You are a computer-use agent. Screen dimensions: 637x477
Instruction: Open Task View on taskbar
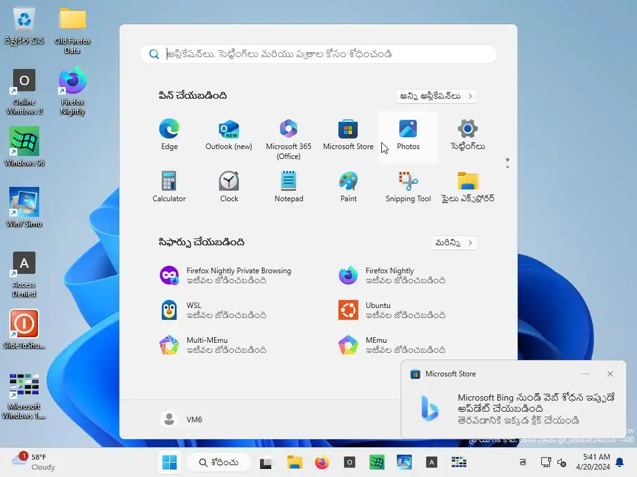[266, 462]
